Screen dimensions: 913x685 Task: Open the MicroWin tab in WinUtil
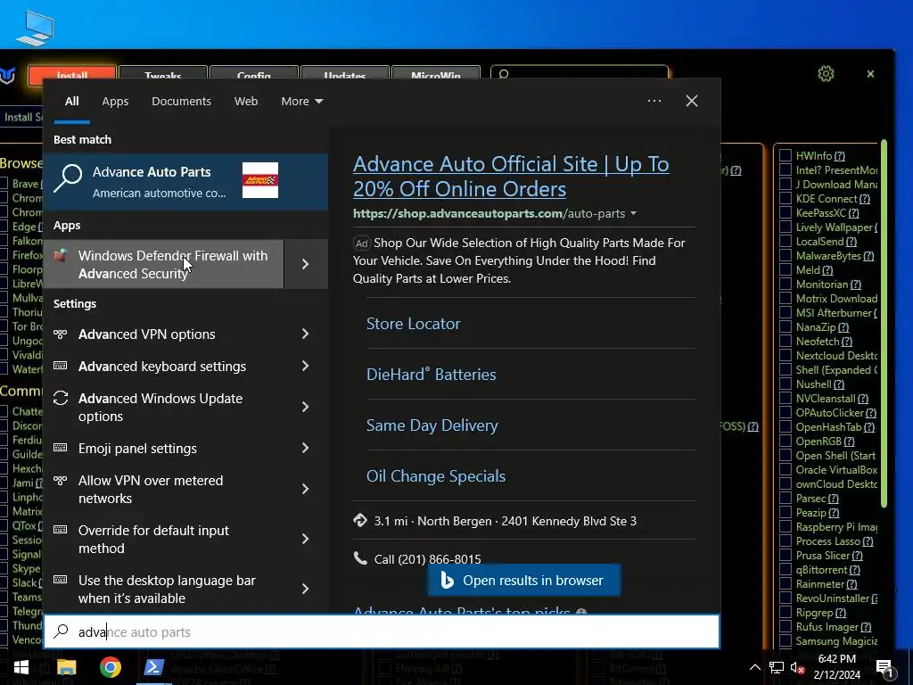click(x=436, y=75)
